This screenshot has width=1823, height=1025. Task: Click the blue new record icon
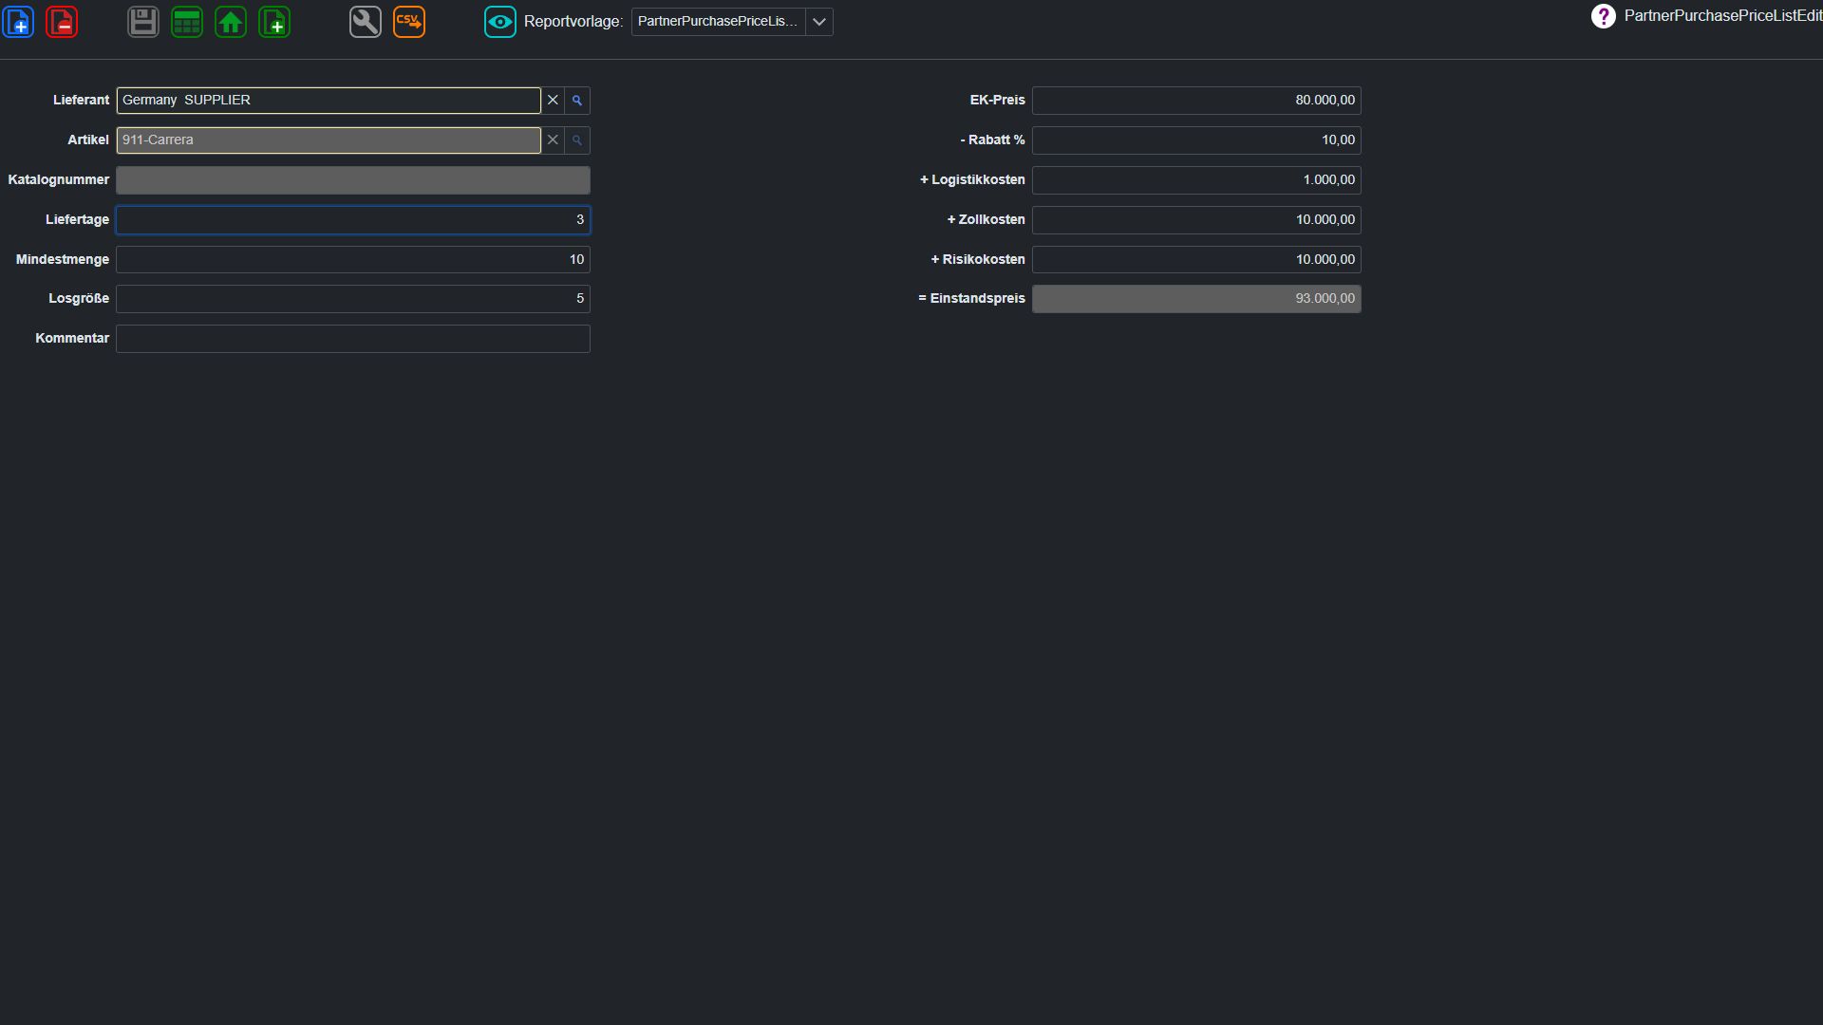pyautogui.click(x=18, y=22)
